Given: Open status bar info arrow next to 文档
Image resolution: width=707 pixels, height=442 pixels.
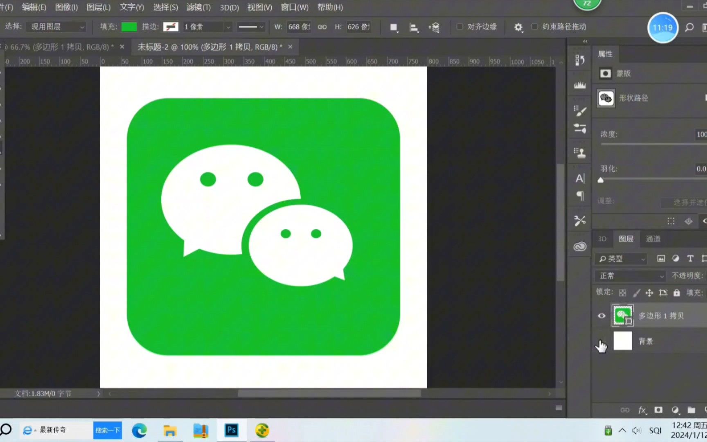Looking at the screenshot, I should point(98,394).
